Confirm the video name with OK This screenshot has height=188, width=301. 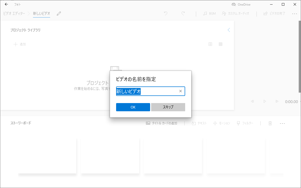[x=133, y=107]
